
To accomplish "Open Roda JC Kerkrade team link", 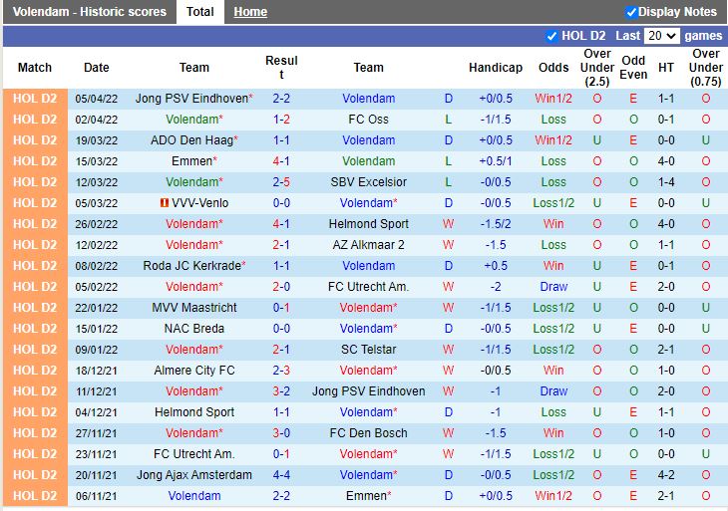I will (191, 266).
